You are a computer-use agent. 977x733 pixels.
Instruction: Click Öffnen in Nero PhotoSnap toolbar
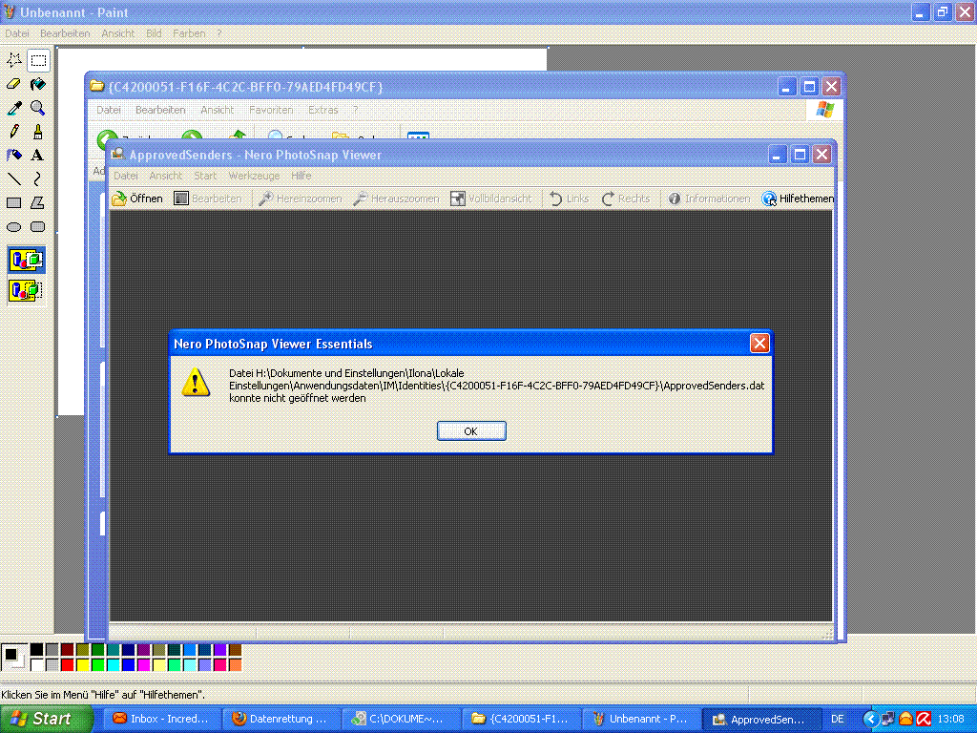coord(137,199)
